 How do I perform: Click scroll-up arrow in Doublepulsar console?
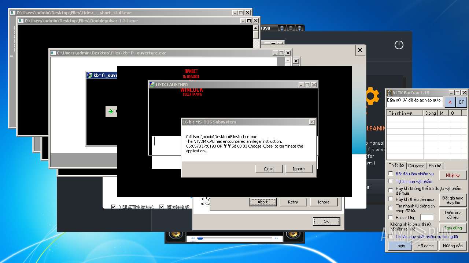(x=256, y=28)
